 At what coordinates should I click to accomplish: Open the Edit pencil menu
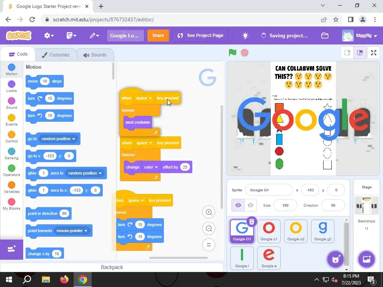click(94, 36)
